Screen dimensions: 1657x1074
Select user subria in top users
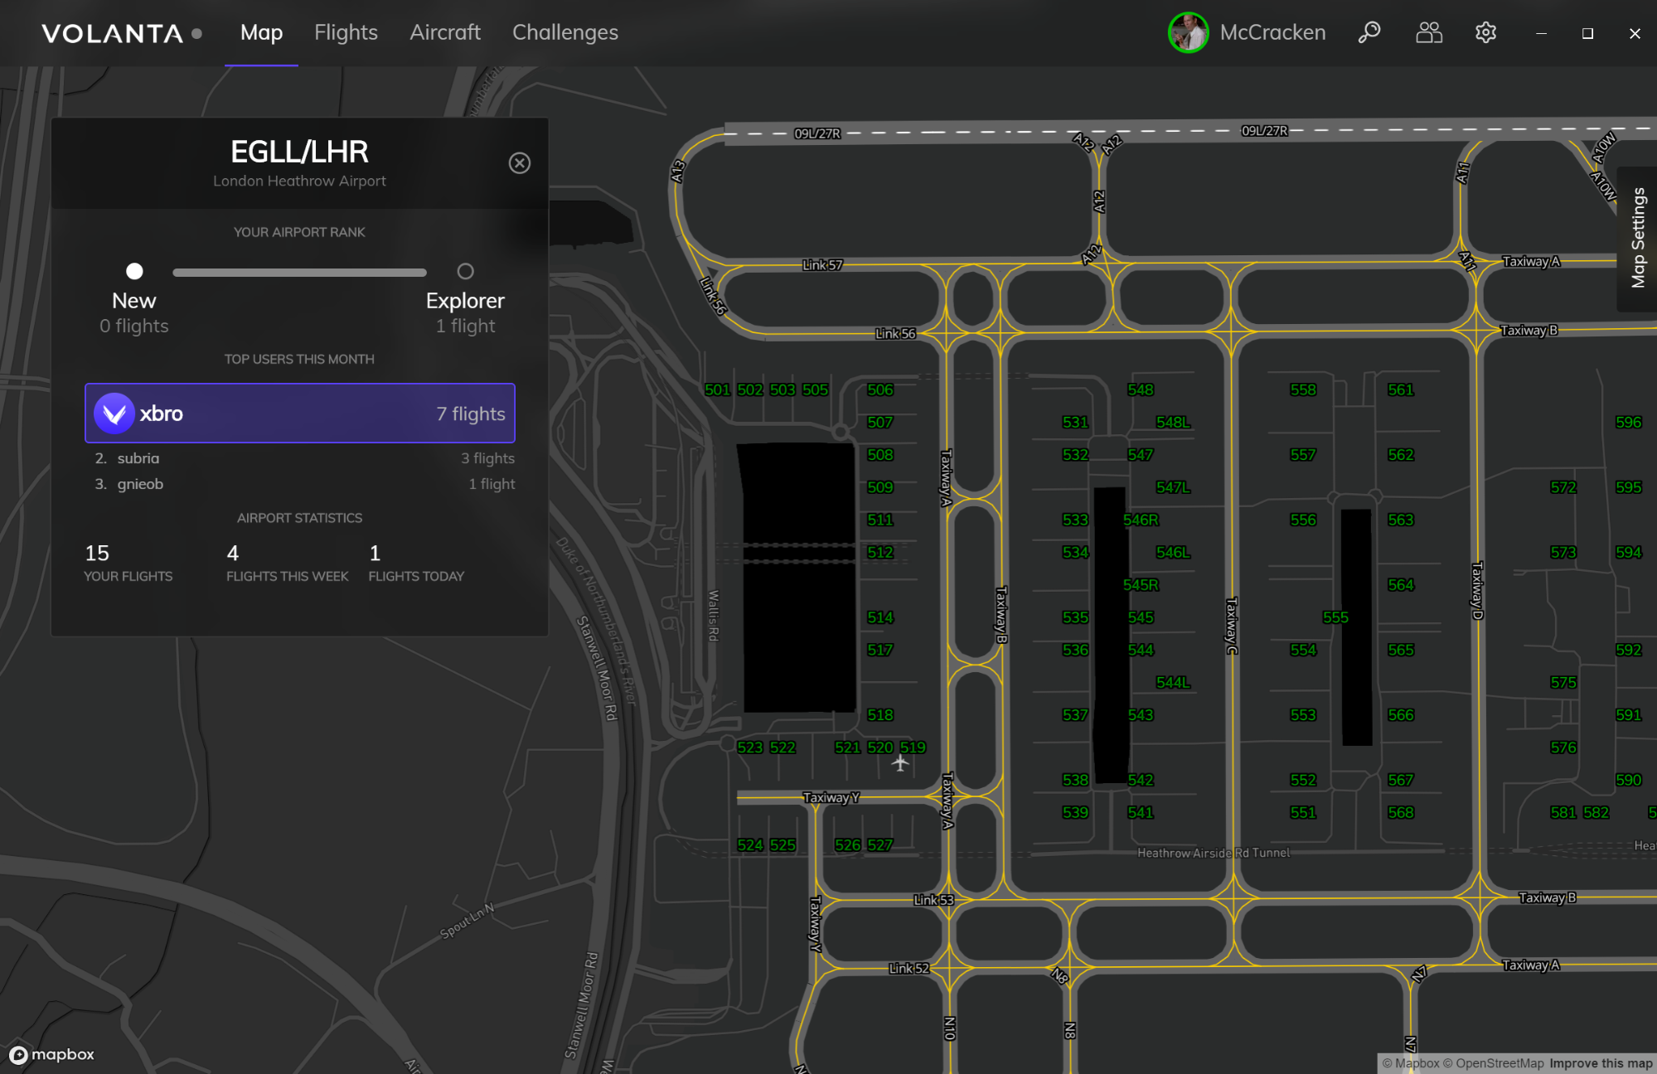138,458
